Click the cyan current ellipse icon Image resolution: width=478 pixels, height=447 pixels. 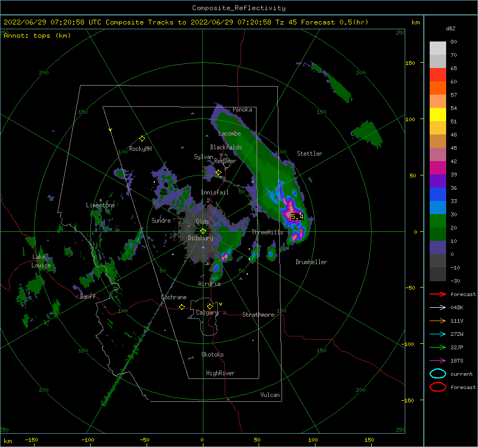(438, 374)
